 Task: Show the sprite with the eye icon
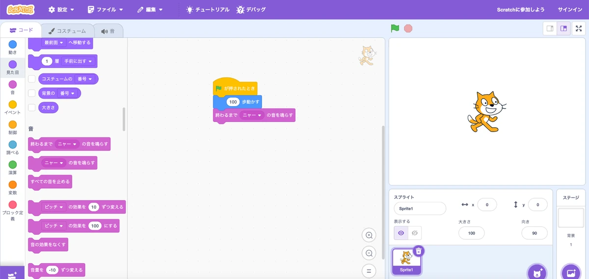coord(401,233)
